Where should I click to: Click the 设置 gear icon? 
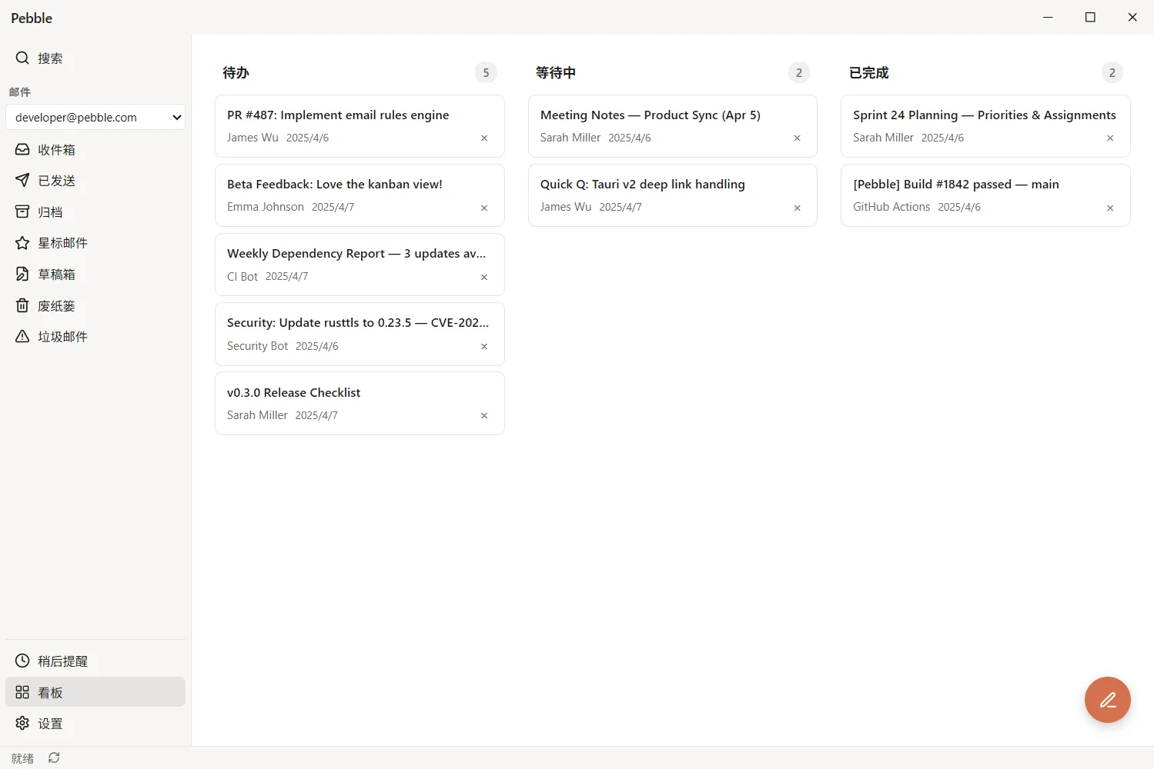pyautogui.click(x=22, y=723)
